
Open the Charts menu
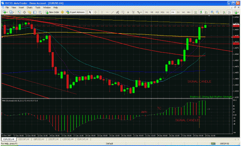30,7
